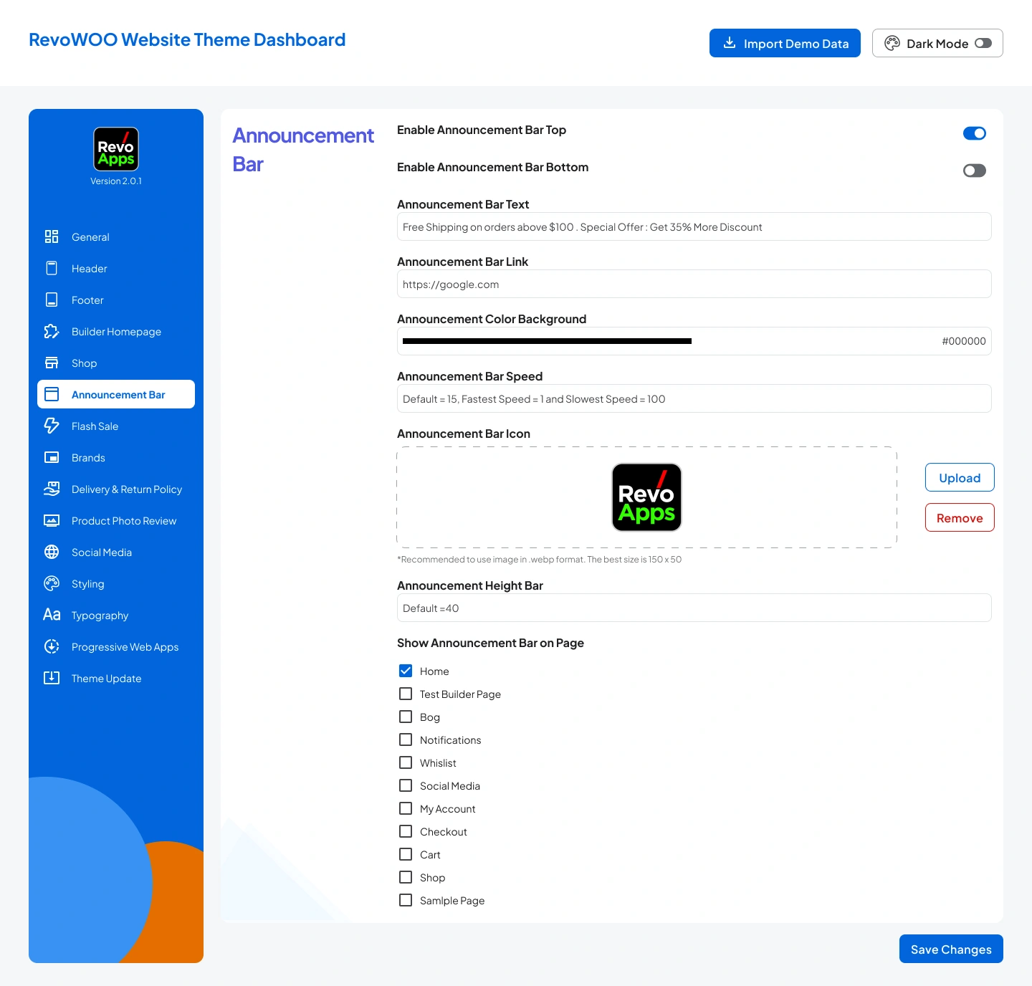This screenshot has width=1032, height=986.
Task: Click the Social Media globe icon
Action: click(52, 552)
